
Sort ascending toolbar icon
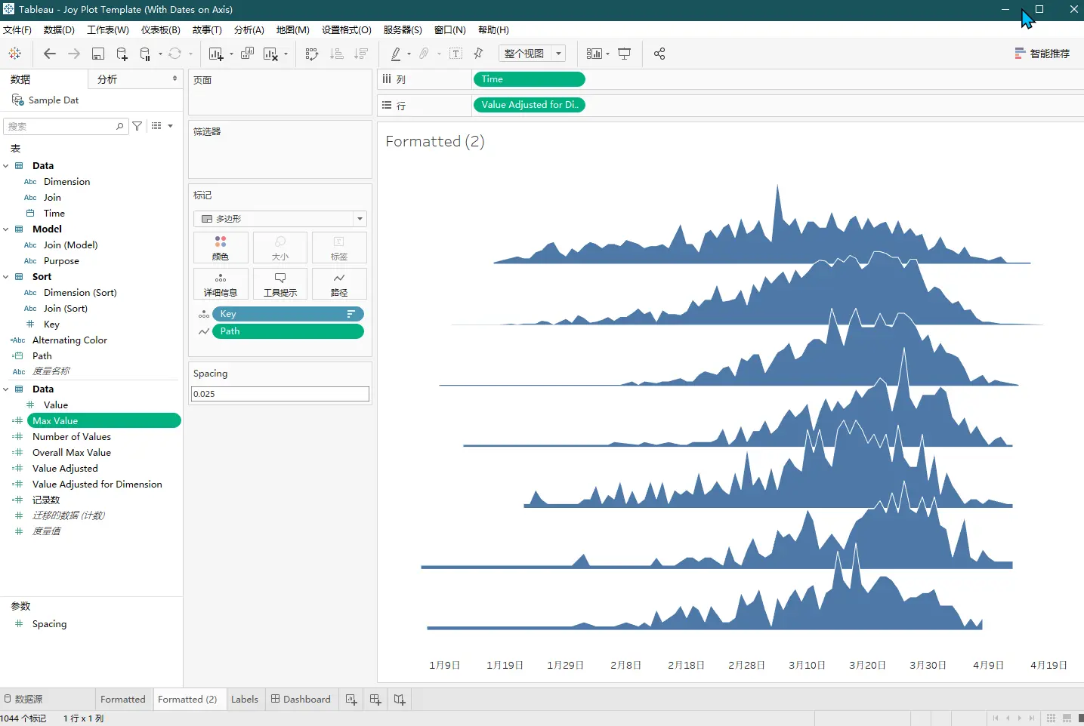pos(337,54)
